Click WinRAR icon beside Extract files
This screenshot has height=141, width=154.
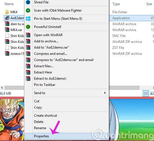[28, 66]
